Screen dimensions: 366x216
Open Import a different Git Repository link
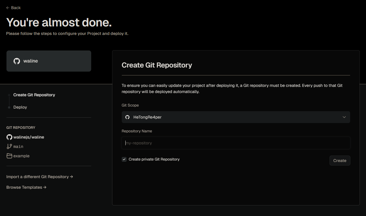coord(39,177)
